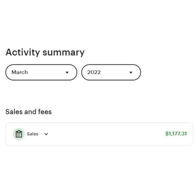Click the year selector's arrow
196x196 pixels.
(x=131, y=73)
